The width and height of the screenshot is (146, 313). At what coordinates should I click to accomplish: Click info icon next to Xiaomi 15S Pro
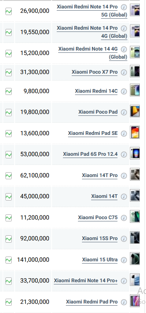[x=124, y=239]
